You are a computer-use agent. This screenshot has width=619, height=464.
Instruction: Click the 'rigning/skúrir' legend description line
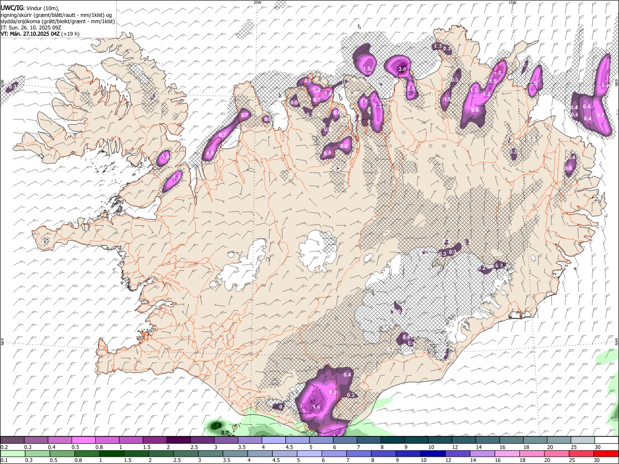coord(57,15)
